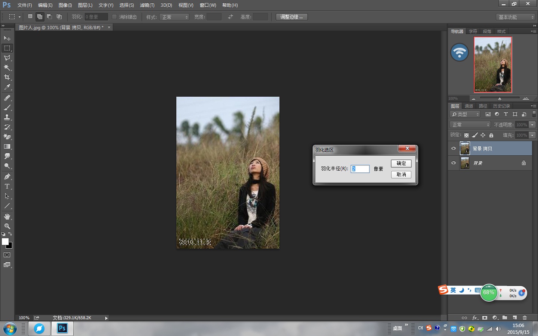Image resolution: width=538 pixels, height=336 pixels.
Task: Select the Magic Wand tool
Action: click(7, 68)
